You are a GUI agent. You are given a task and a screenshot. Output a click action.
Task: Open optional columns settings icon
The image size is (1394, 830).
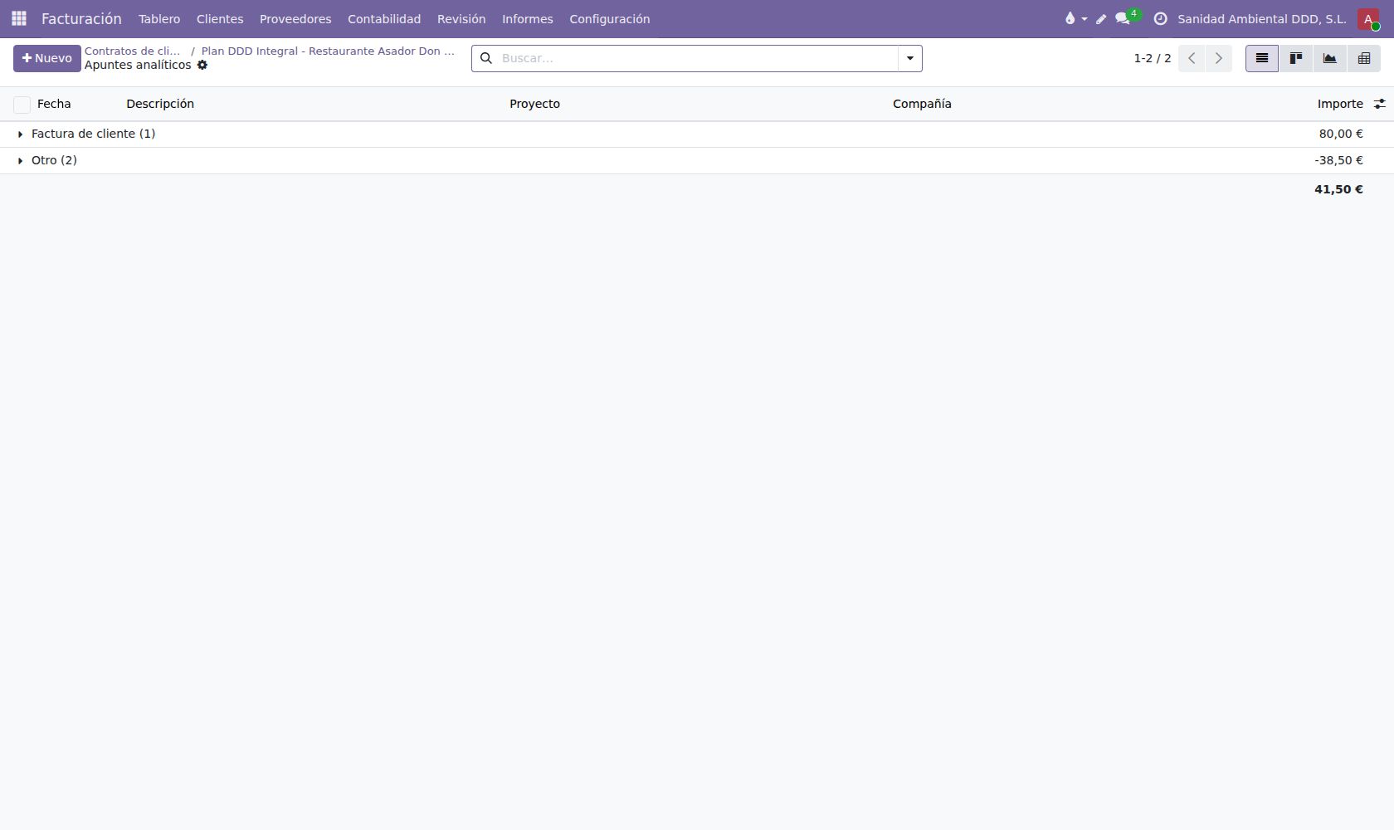[x=1379, y=104]
